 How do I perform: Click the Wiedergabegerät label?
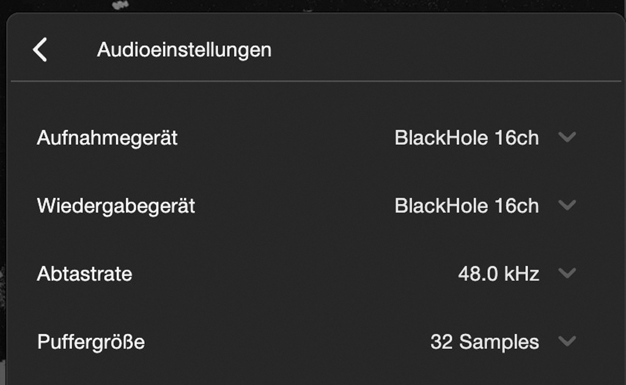click(x=116, y=206)
